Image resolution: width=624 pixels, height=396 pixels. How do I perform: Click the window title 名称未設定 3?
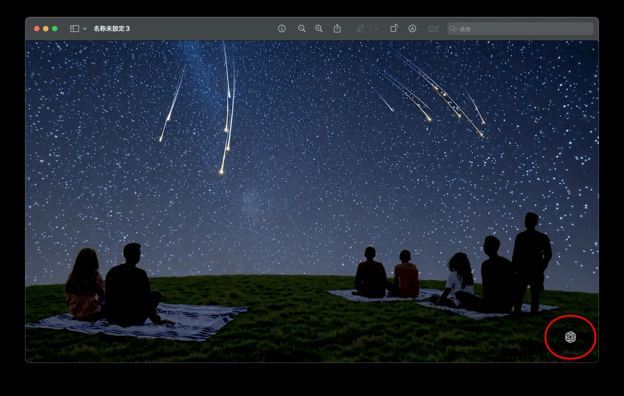tap(112, 29)
